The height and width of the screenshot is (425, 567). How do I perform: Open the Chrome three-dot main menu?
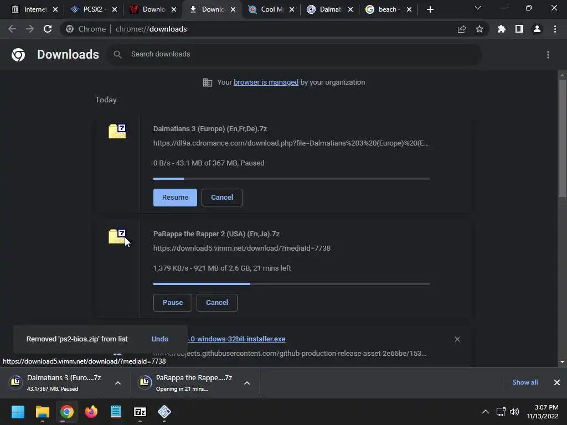click(x=555, y=29)
